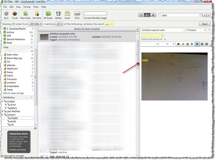Close the advertisement panel

[35, 128]
